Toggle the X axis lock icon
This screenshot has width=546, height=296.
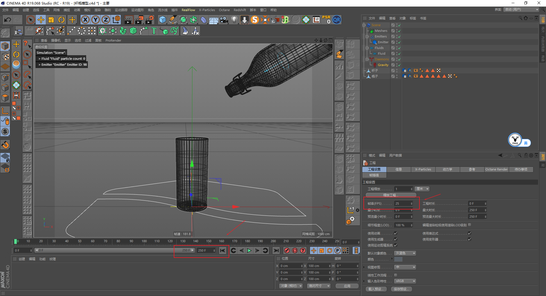85,20
